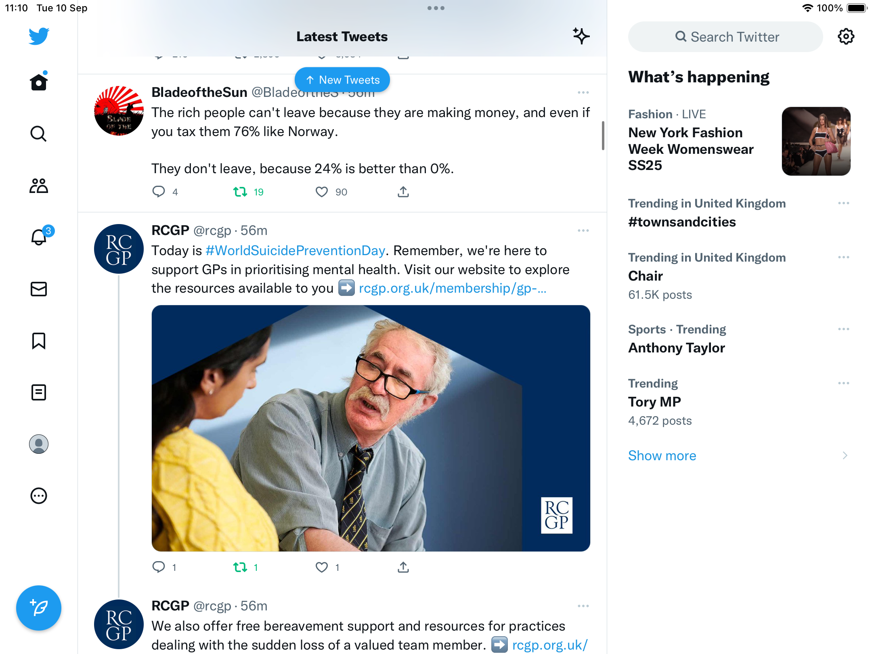This screenshot has width=872, height=654.
Task: Open options for Anthony Taylor trend
Action: [844, 329]
